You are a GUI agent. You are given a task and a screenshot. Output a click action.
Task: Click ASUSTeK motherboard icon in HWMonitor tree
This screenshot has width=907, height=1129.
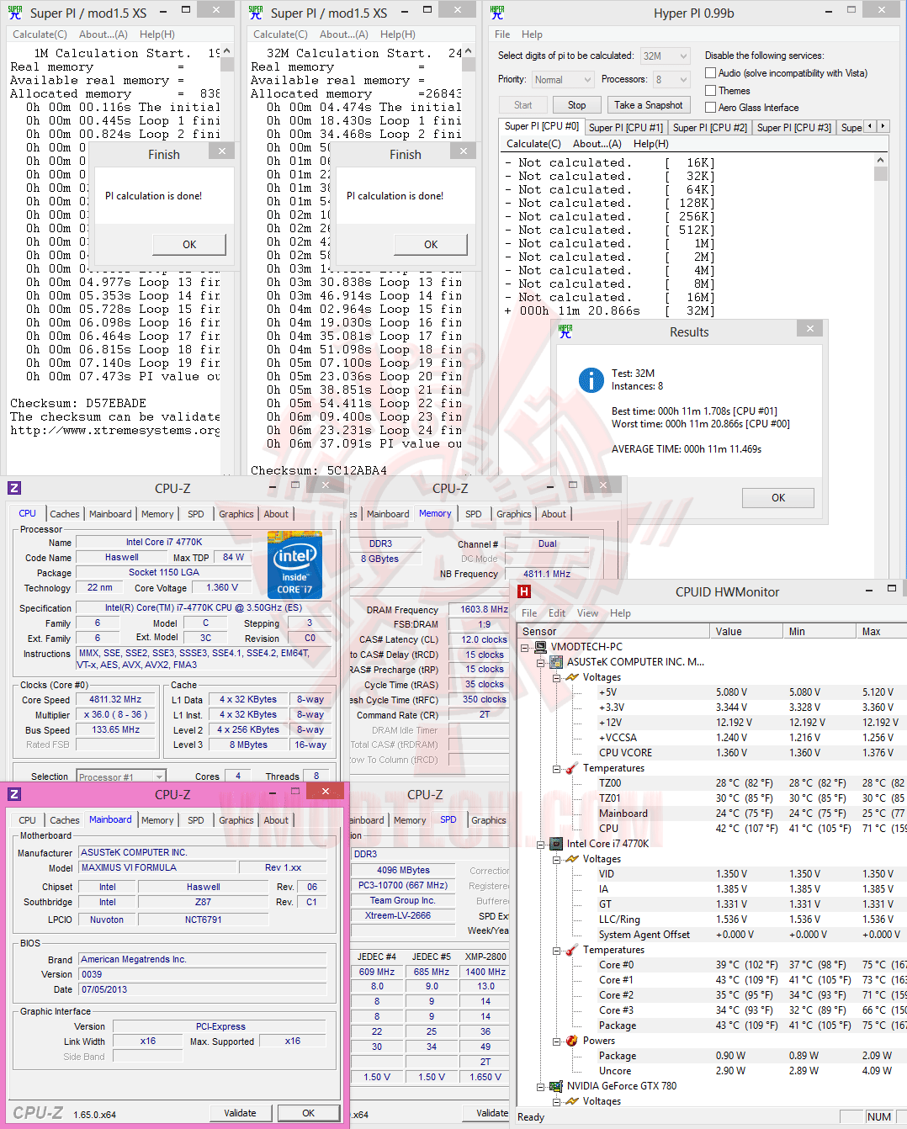(556, 662)
